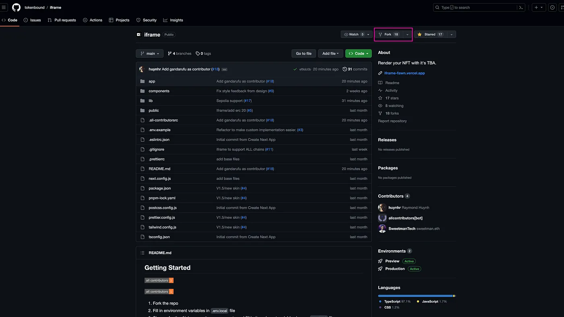Click the CSS 1.2% language entry

click(389, 307)
